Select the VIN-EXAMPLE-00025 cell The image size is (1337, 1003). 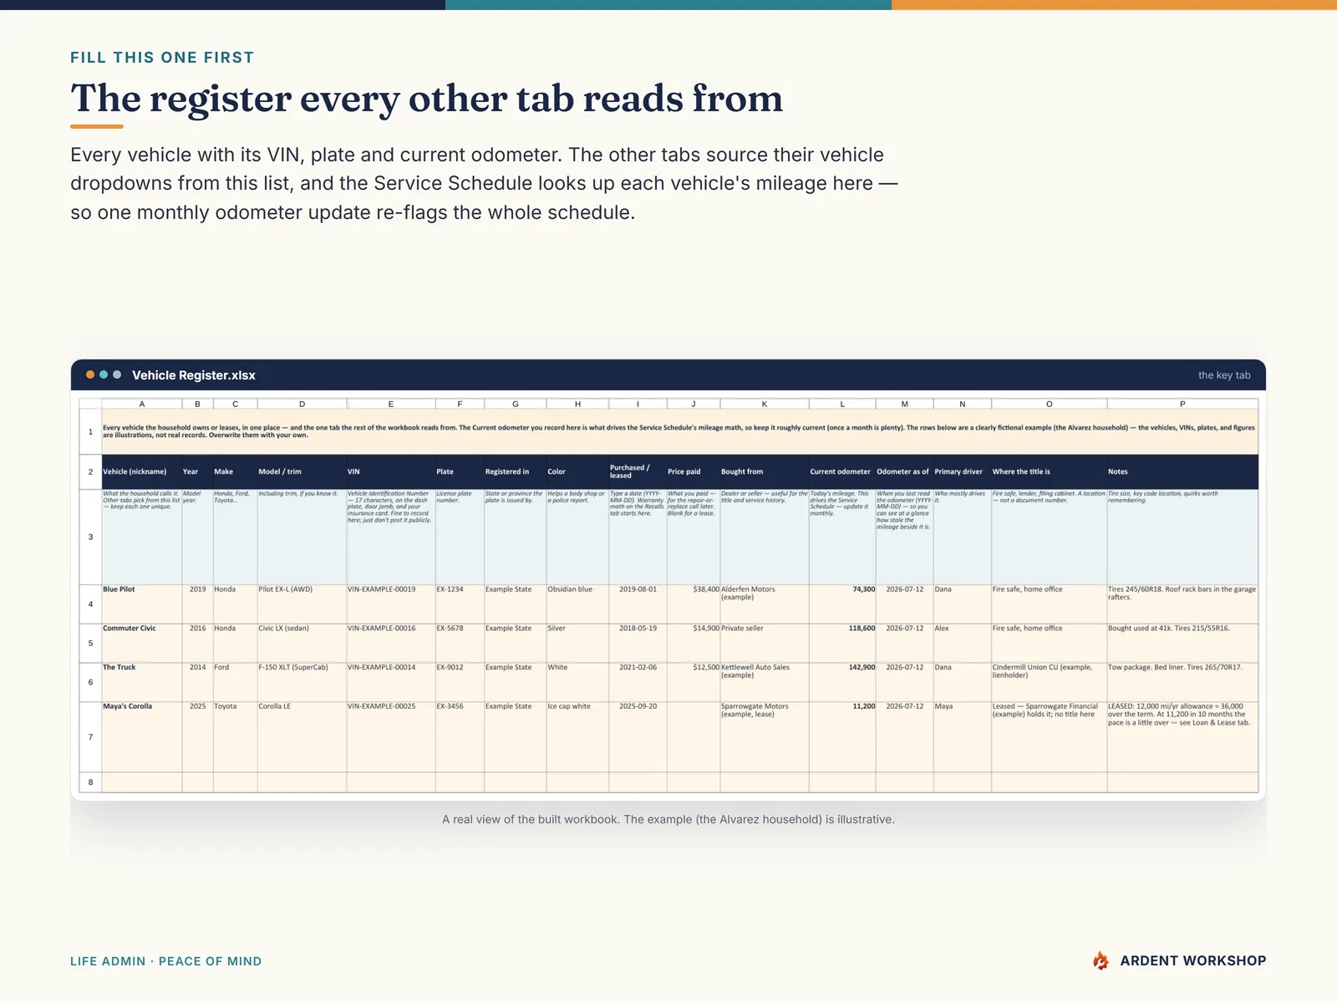(391, 736)
